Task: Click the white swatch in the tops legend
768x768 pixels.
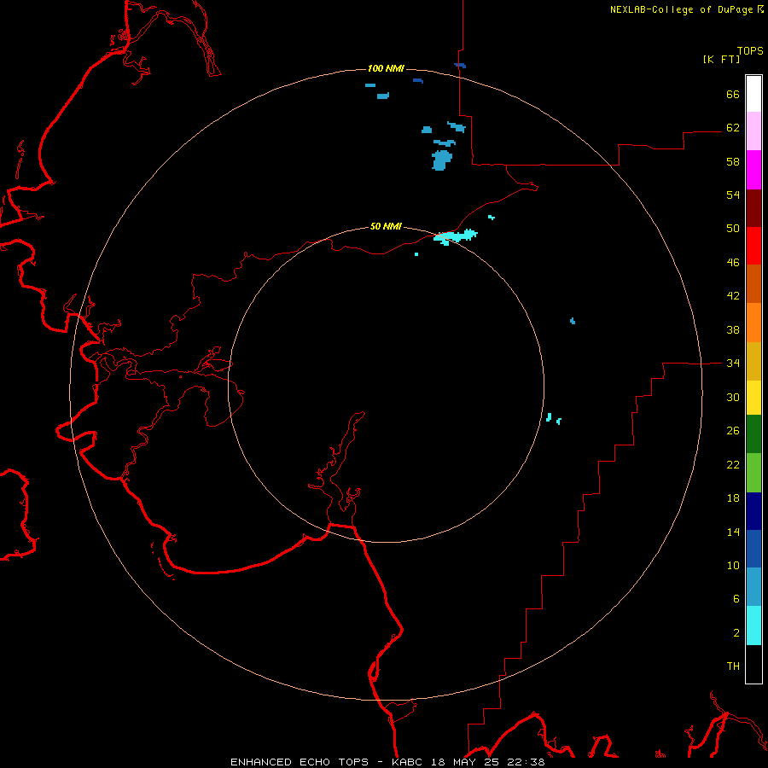Action: pyautogui.click(x=753, y=94)
